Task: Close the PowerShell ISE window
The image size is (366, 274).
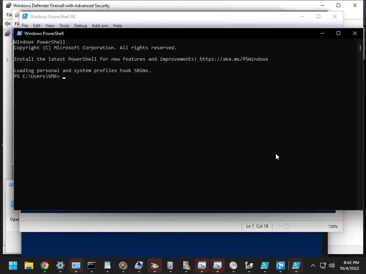Action: click(x=335, y=16)
